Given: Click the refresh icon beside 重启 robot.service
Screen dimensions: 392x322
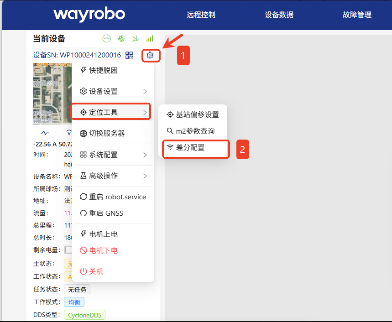Looking at the screenshot, I should click(83, 197).
